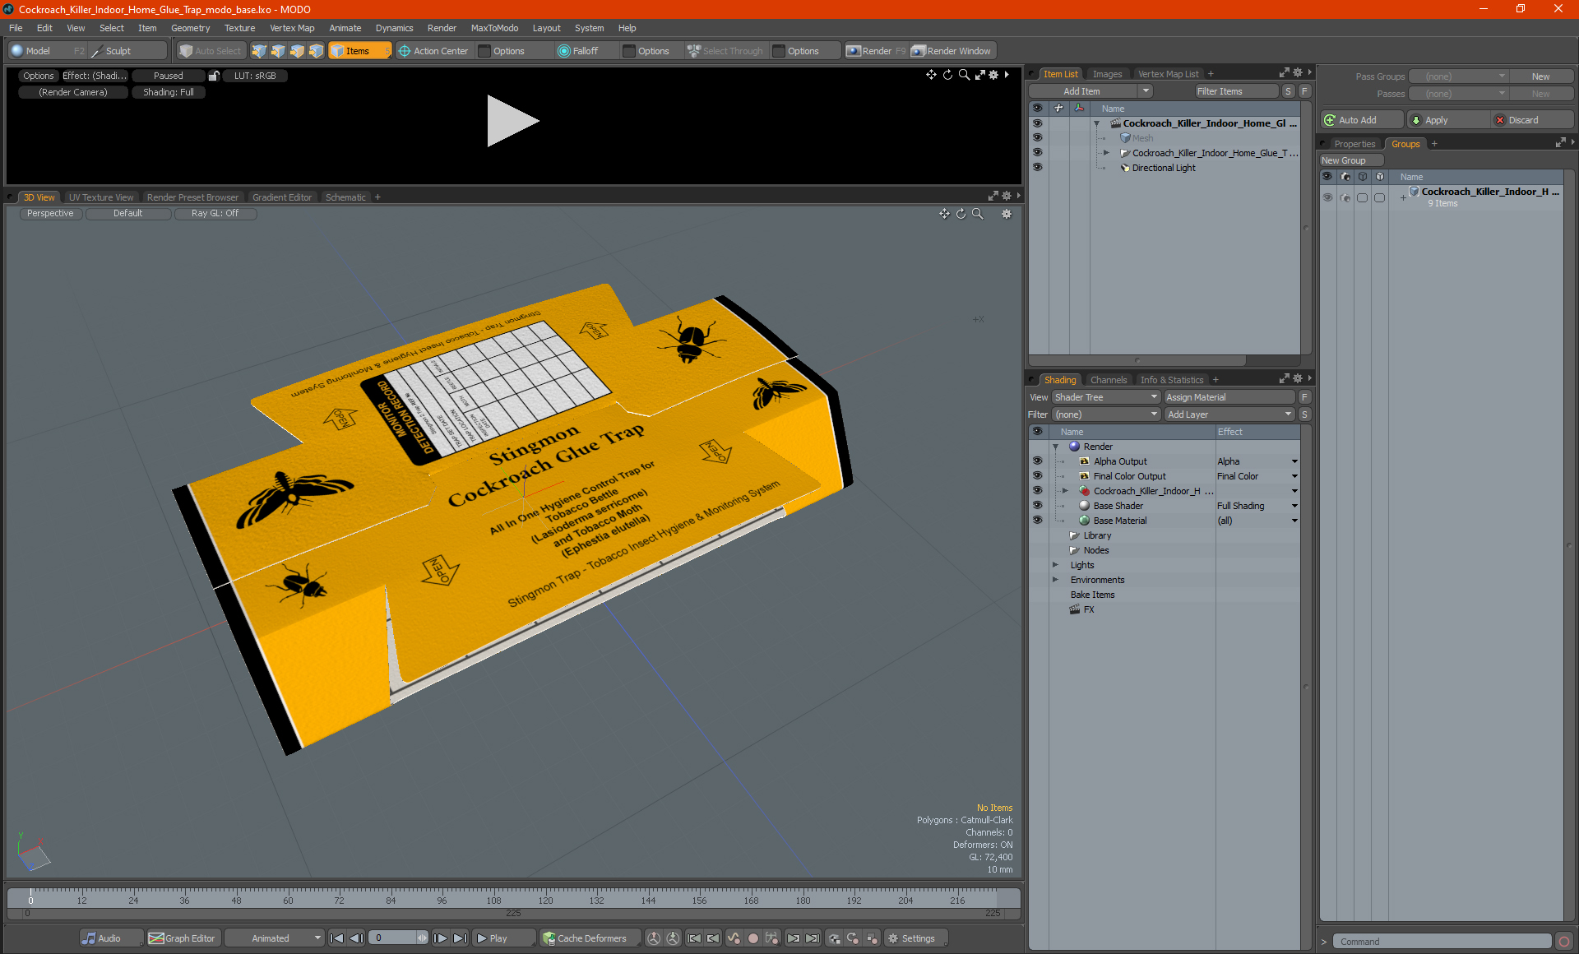Switch to UV Texture View tab
The height and width of the screenshot is (954, 1579).
tap(101, 197)
